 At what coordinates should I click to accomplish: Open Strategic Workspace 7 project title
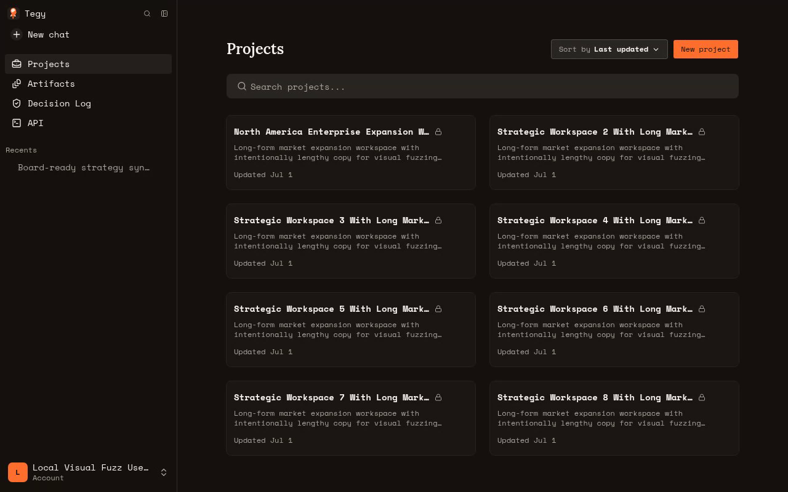click(x=332, y=397)
